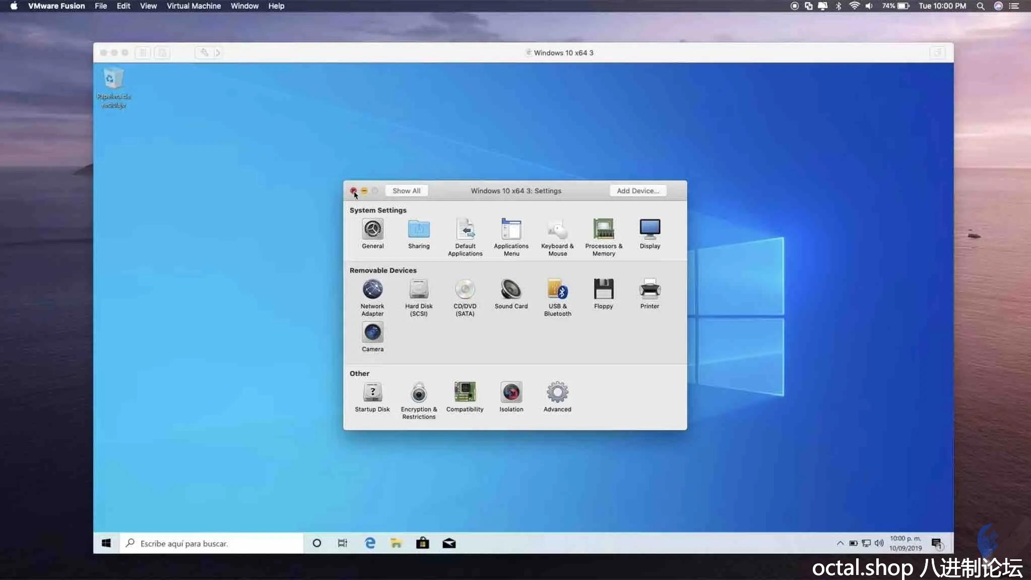Click VM window settings wrench button
The width and height of the screenshot is (1031, 580).
pyautogui.click(x=204, y=52)
